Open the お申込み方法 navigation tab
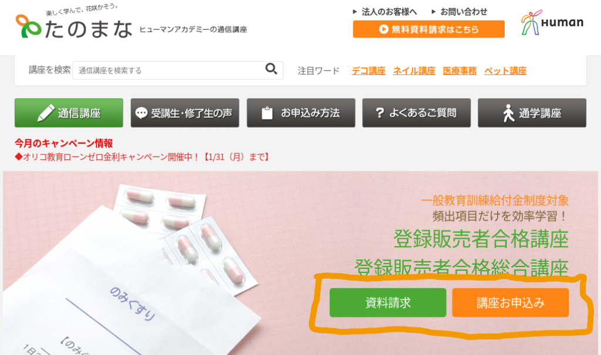 click(x=301, y=113)
